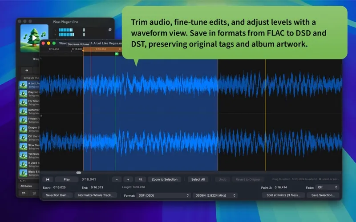Select the 'Off the' track in the playlist
Image resolution: width=356 pixels, height=222 pixels.
pos(29,138)
